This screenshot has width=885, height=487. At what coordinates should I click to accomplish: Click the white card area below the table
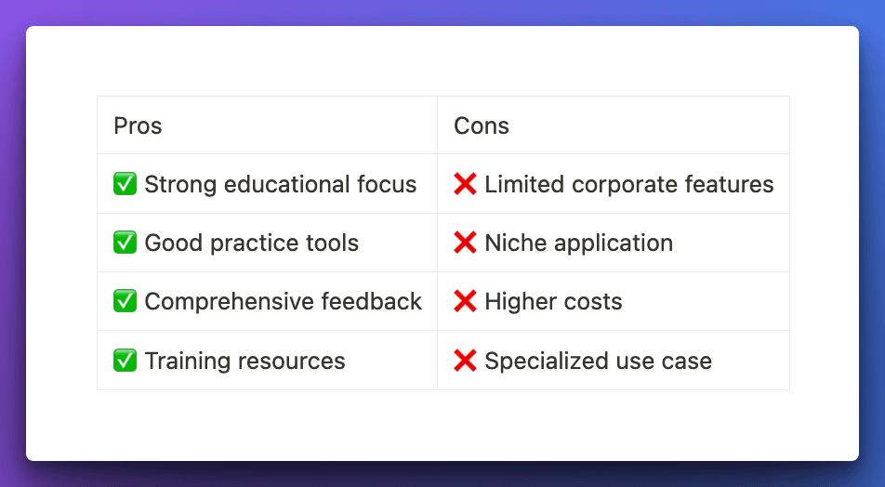click(442, 425)
